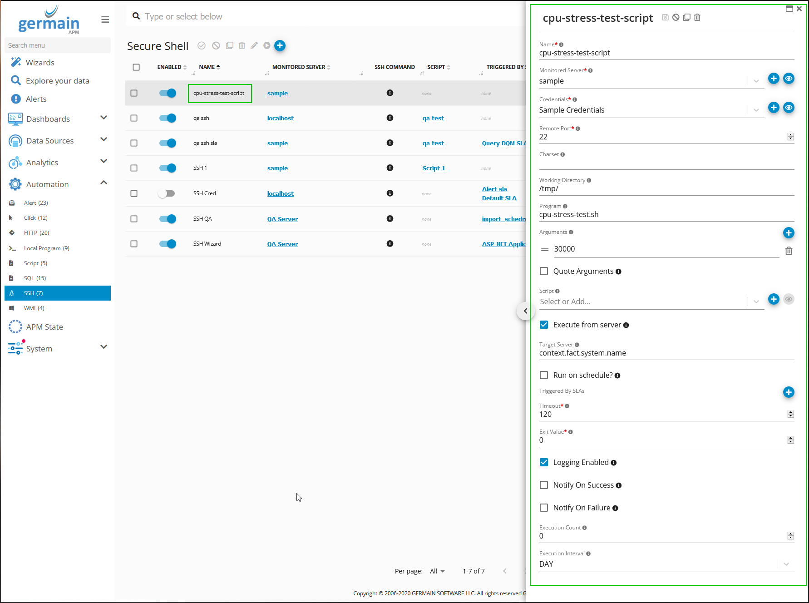
Task: Click the Timeout input field
Action: (x=661, y=414)
